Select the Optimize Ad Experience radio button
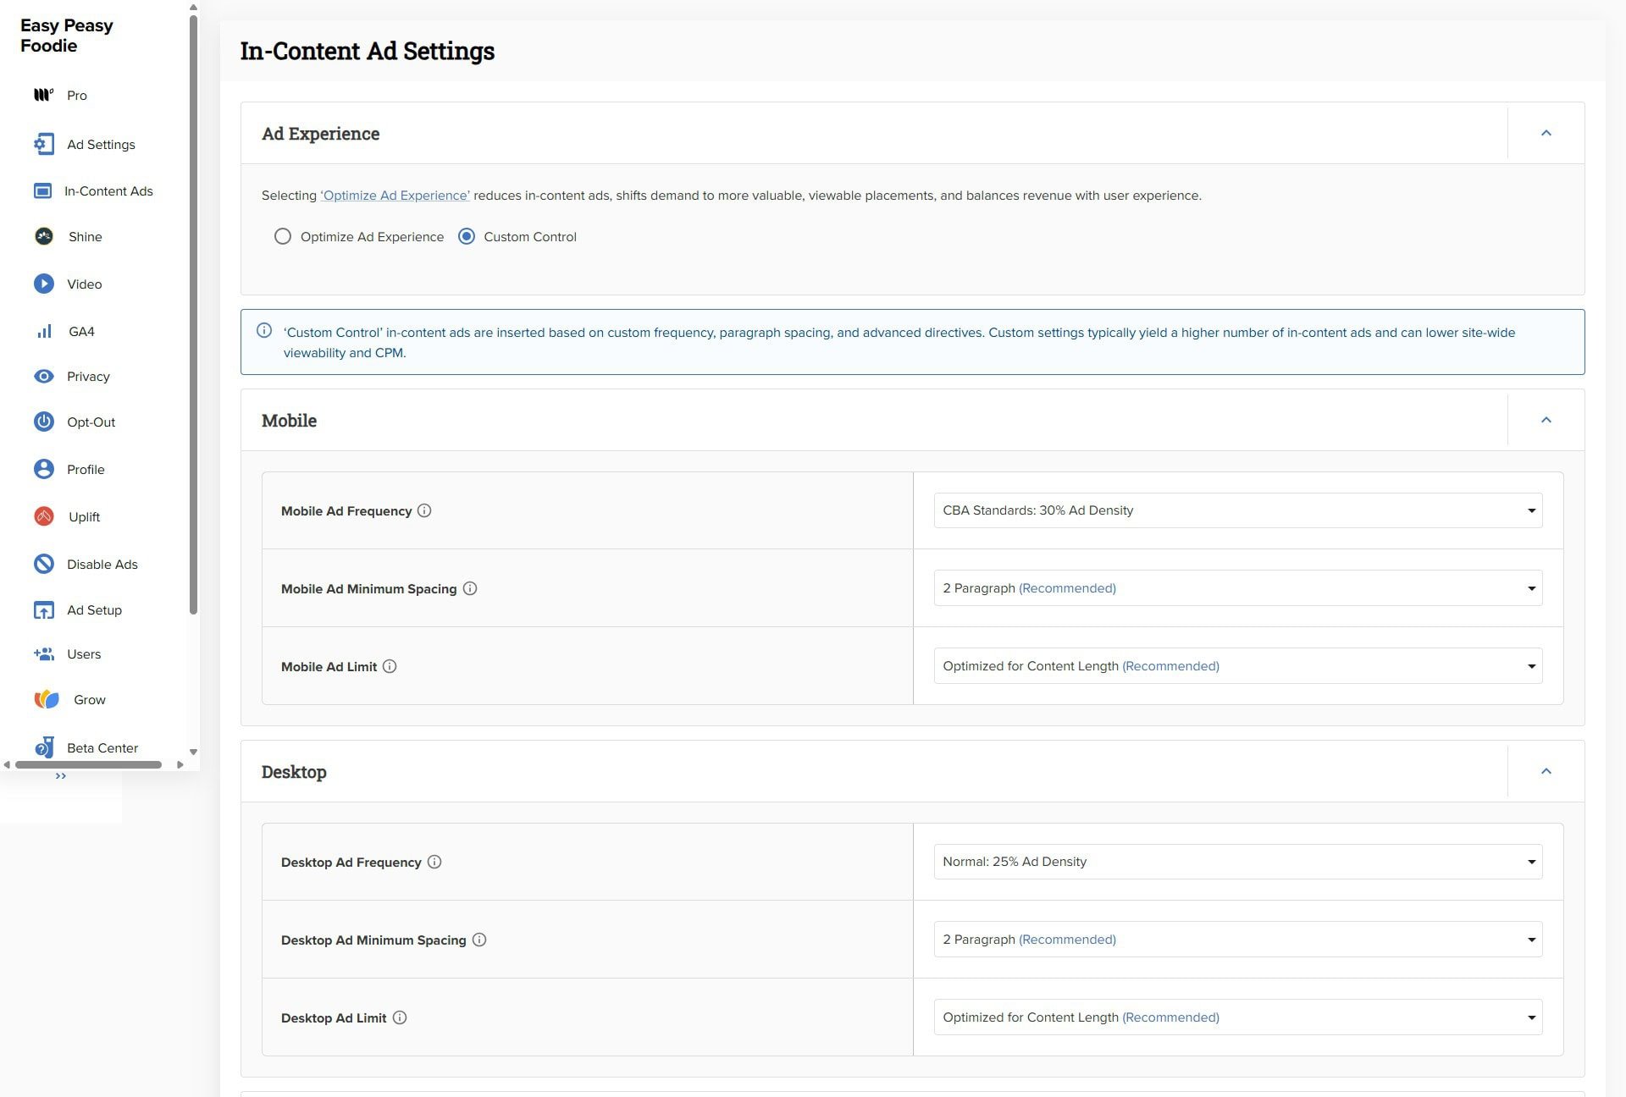 click(284, 237)
